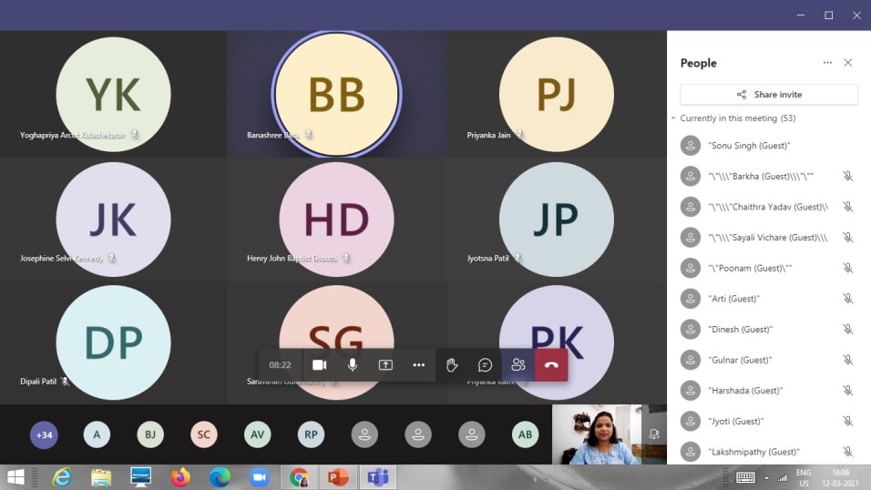Image resolution: width=871 pixels, height=490 pixels.
Task: Click the switch camera icon beside self video
Action: click(654, 435)
